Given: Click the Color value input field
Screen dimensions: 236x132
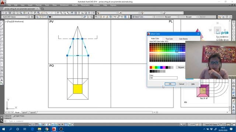Looking at the screenshot, I should pos(163,78).
